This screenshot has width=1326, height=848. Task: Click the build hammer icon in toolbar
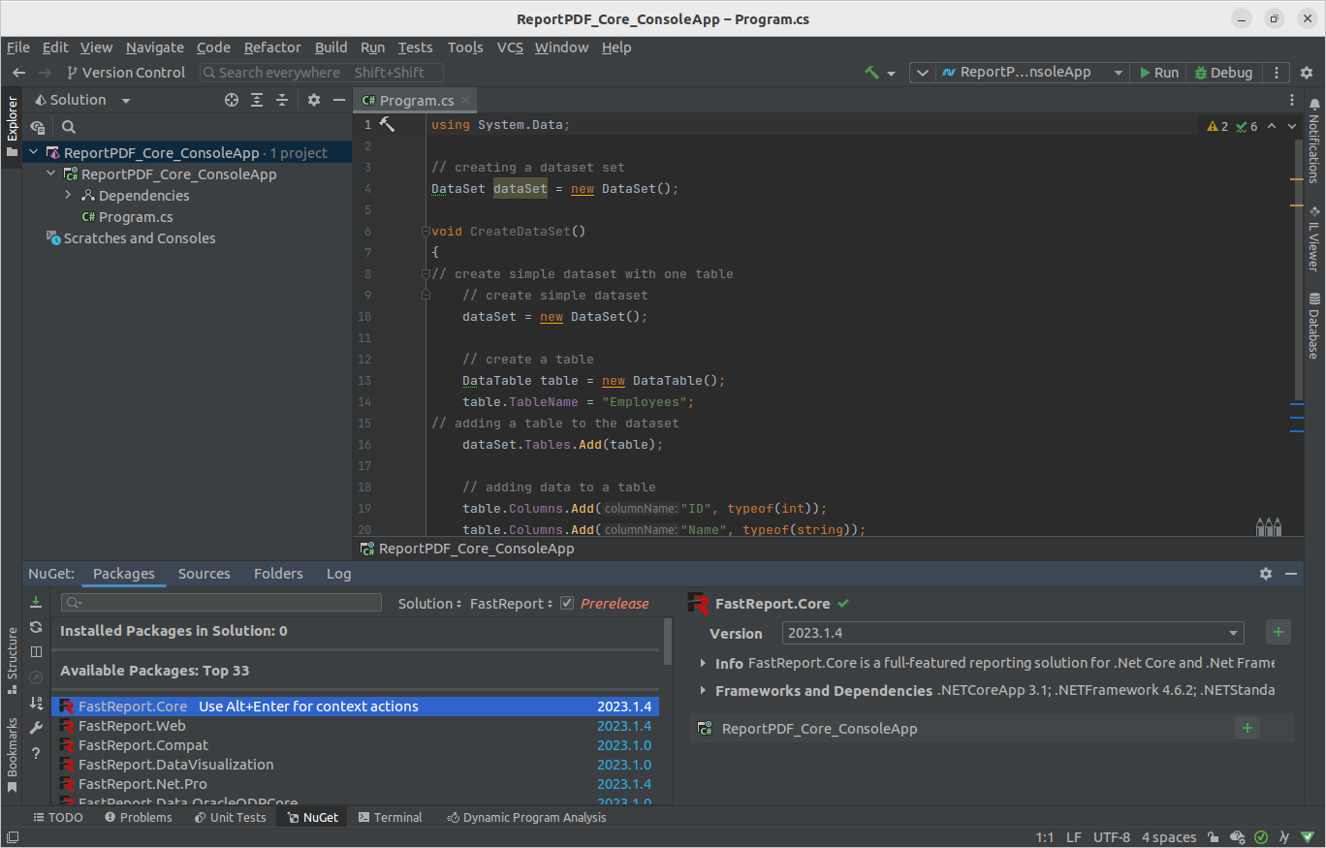pyautogui.click(x=871, y=73)
